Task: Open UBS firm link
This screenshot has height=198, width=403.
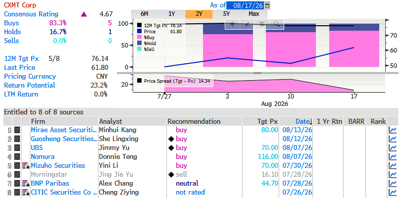Action: (37, 148)
